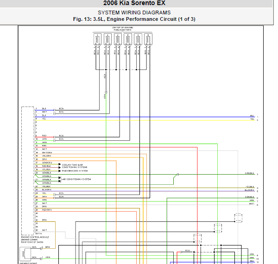This screenshot has width=278, height=264.
Task: Select the rightmost fuel injector symbol
Action: [148, 39]
